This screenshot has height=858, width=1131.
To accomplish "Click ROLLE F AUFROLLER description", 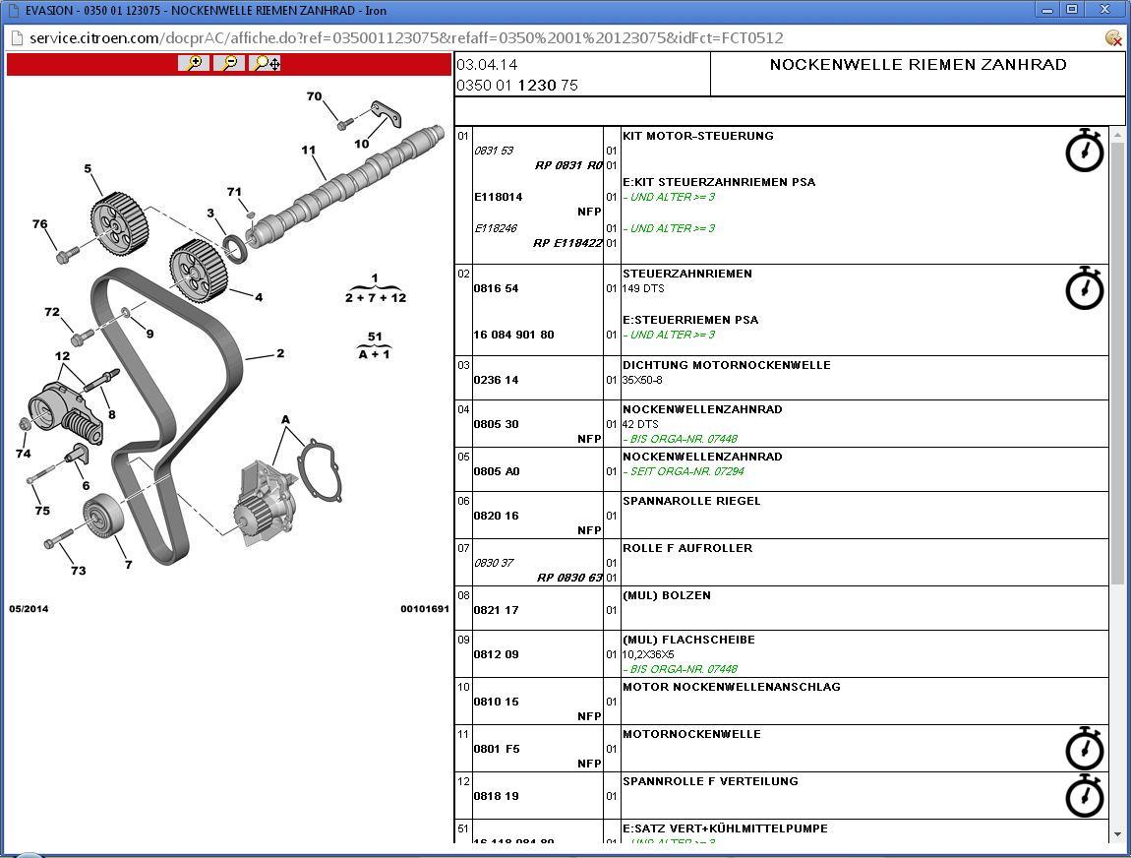I will (x=687, y=548).
